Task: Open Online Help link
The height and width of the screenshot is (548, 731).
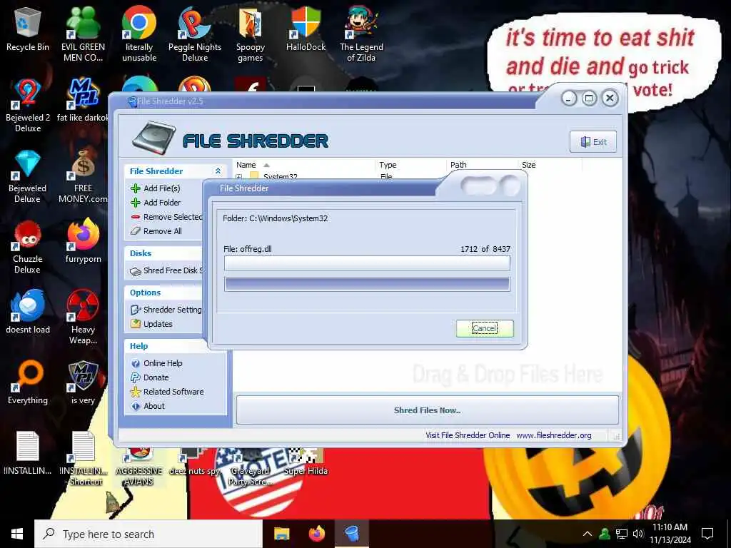Action: click(x=156, y=363)
